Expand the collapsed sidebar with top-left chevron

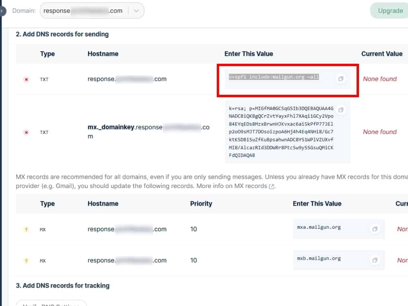click(x=2, y=11)
